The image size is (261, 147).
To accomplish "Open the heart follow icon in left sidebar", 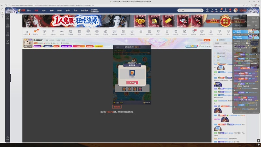I will click(x=8, y=17).
